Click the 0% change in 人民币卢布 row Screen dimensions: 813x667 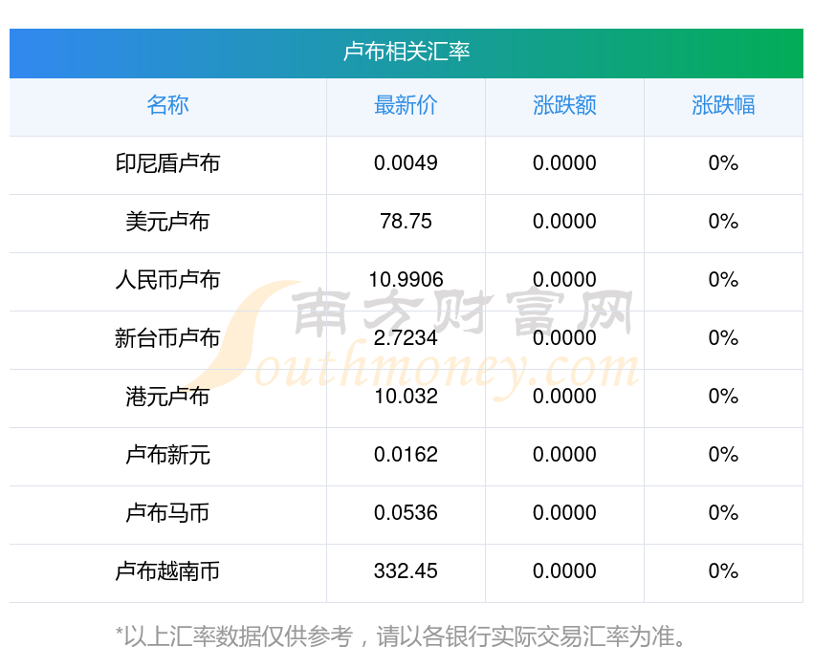pyautogui.click(x=723, y=280)
